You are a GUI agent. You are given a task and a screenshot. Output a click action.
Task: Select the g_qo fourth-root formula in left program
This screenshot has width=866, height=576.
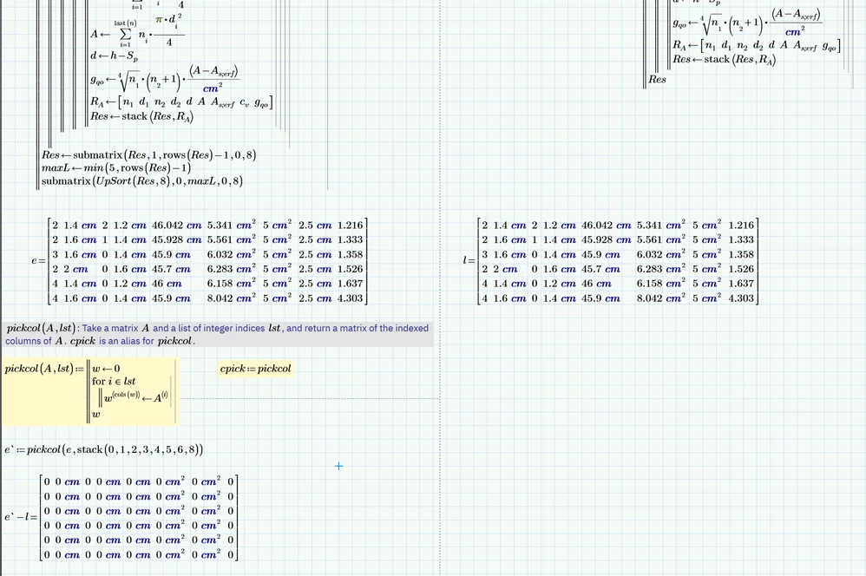coord(165,80)
